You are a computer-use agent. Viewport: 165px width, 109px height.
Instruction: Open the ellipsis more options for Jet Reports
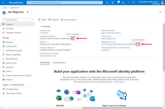click(x=32, y=12)
